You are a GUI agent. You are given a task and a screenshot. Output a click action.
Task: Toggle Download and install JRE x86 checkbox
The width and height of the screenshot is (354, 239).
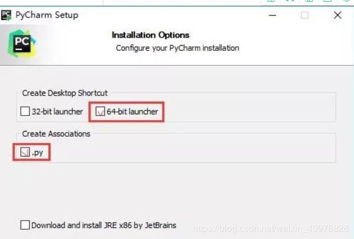25,225
